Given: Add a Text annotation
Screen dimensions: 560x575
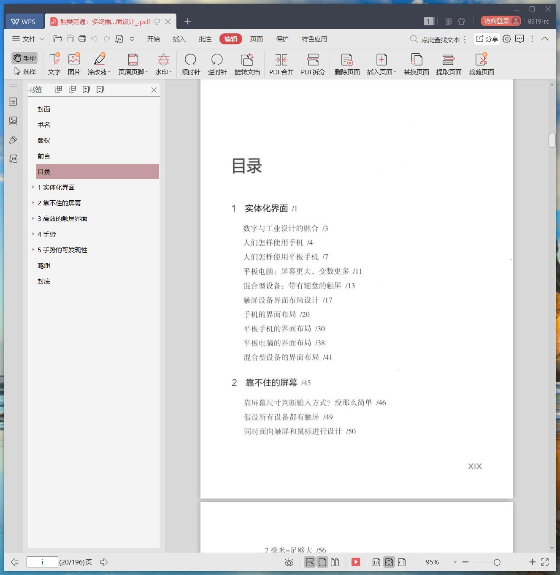Looking at the screenshot, I should pos(54,64).
